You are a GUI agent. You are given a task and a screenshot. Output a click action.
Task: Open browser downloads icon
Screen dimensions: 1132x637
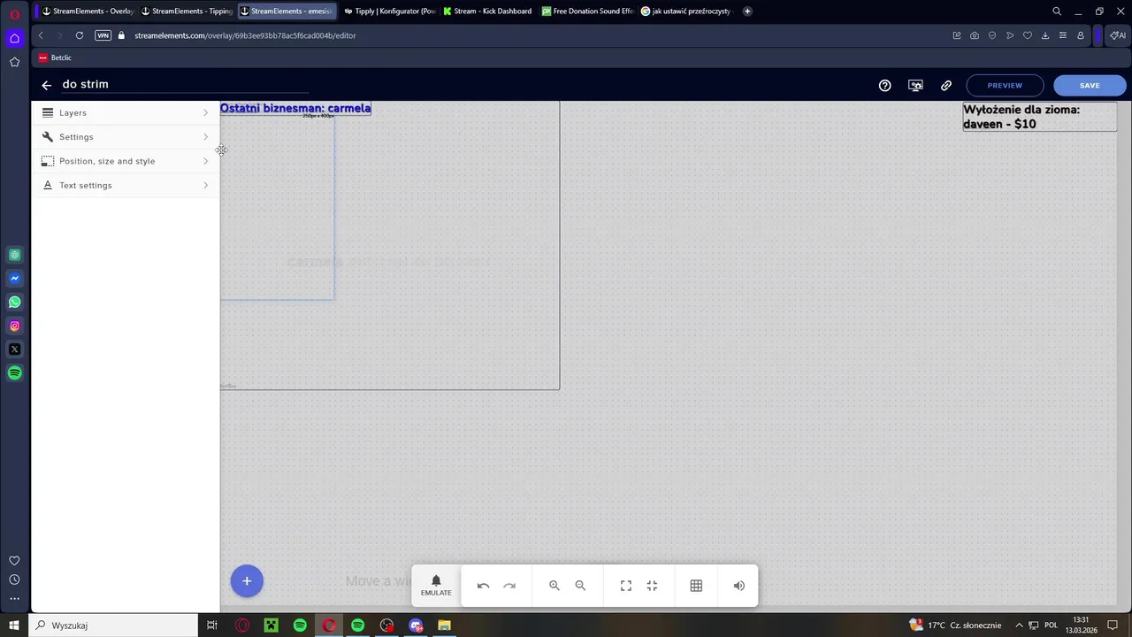point(1045,35)
